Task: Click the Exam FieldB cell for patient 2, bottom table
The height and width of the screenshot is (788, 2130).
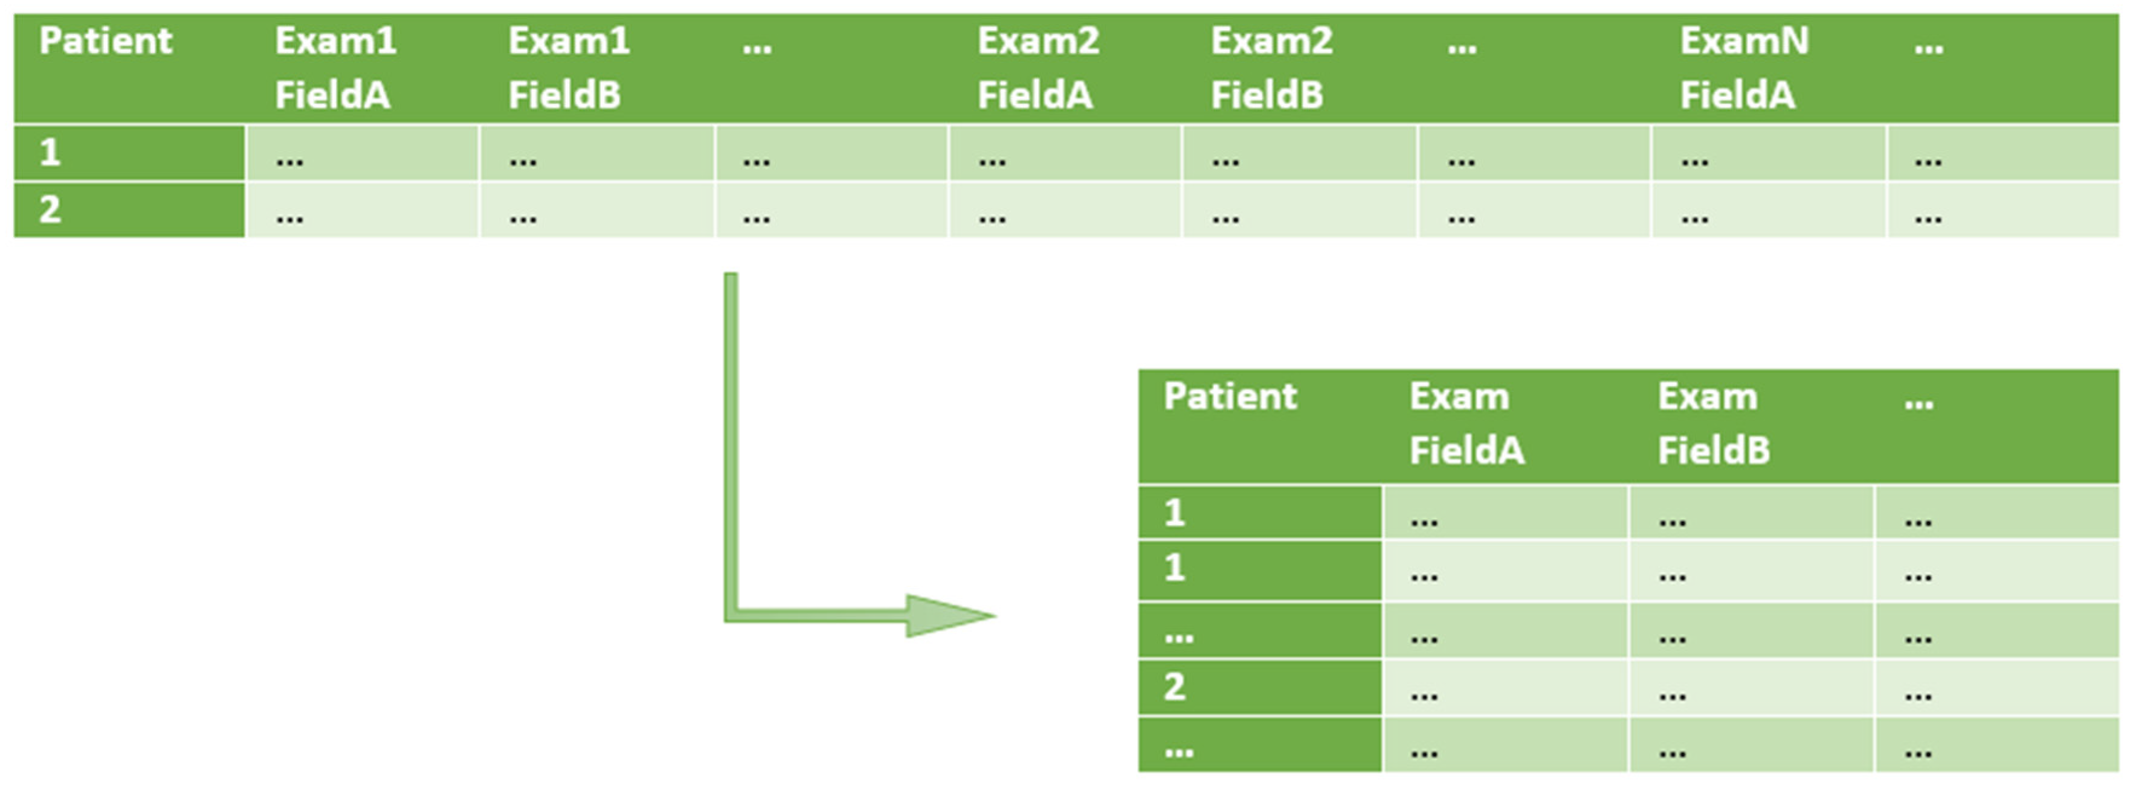Action: point(1751,687)
